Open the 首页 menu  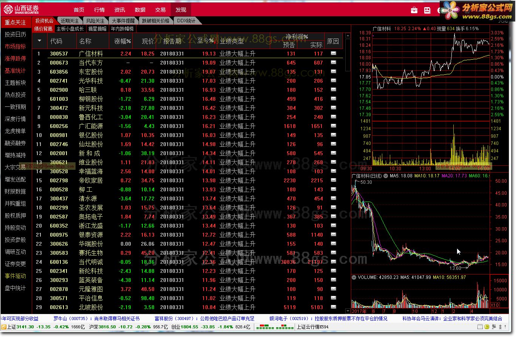point(79,10)
